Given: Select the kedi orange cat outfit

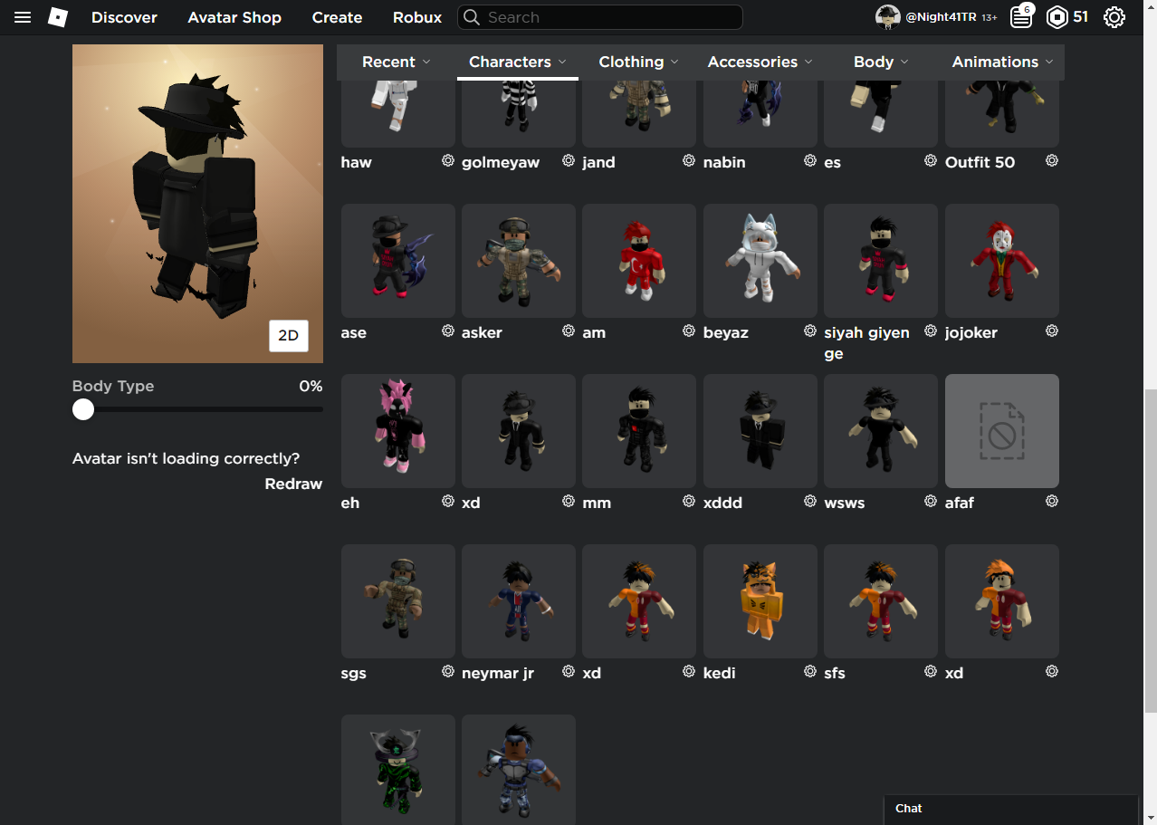Looking at the screenshot, I should pyautogui.click(x=760, y=601).
